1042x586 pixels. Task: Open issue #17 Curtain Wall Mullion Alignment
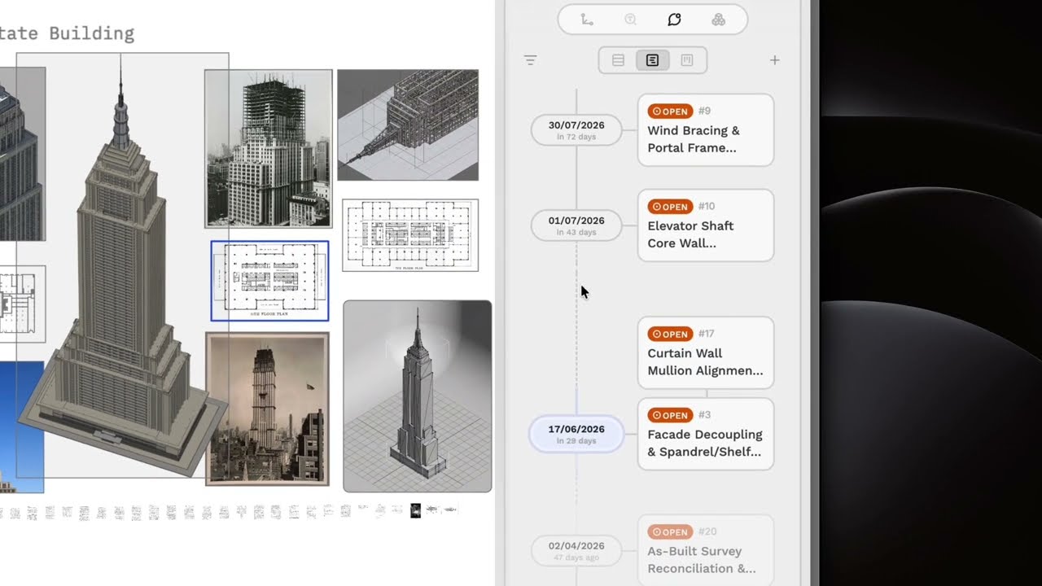(x=706, y=352)
